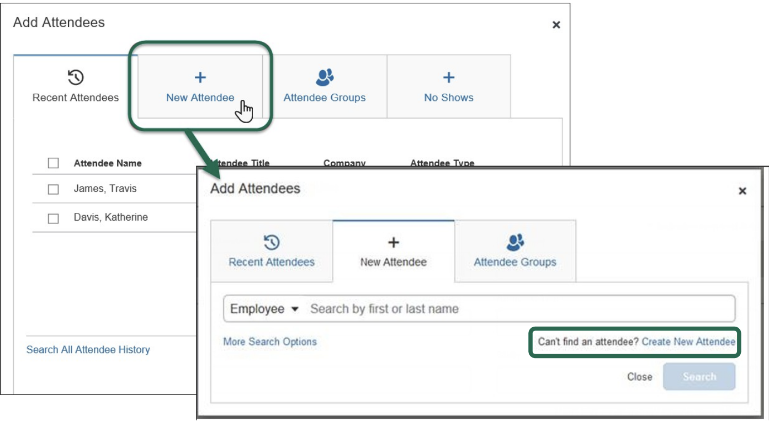Click the people group icon in front dialog
The height and width of the screenshot is (422, 769).
515,242
